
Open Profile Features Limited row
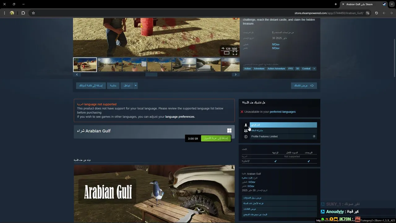pyautogui.click(x=283, y=137)
